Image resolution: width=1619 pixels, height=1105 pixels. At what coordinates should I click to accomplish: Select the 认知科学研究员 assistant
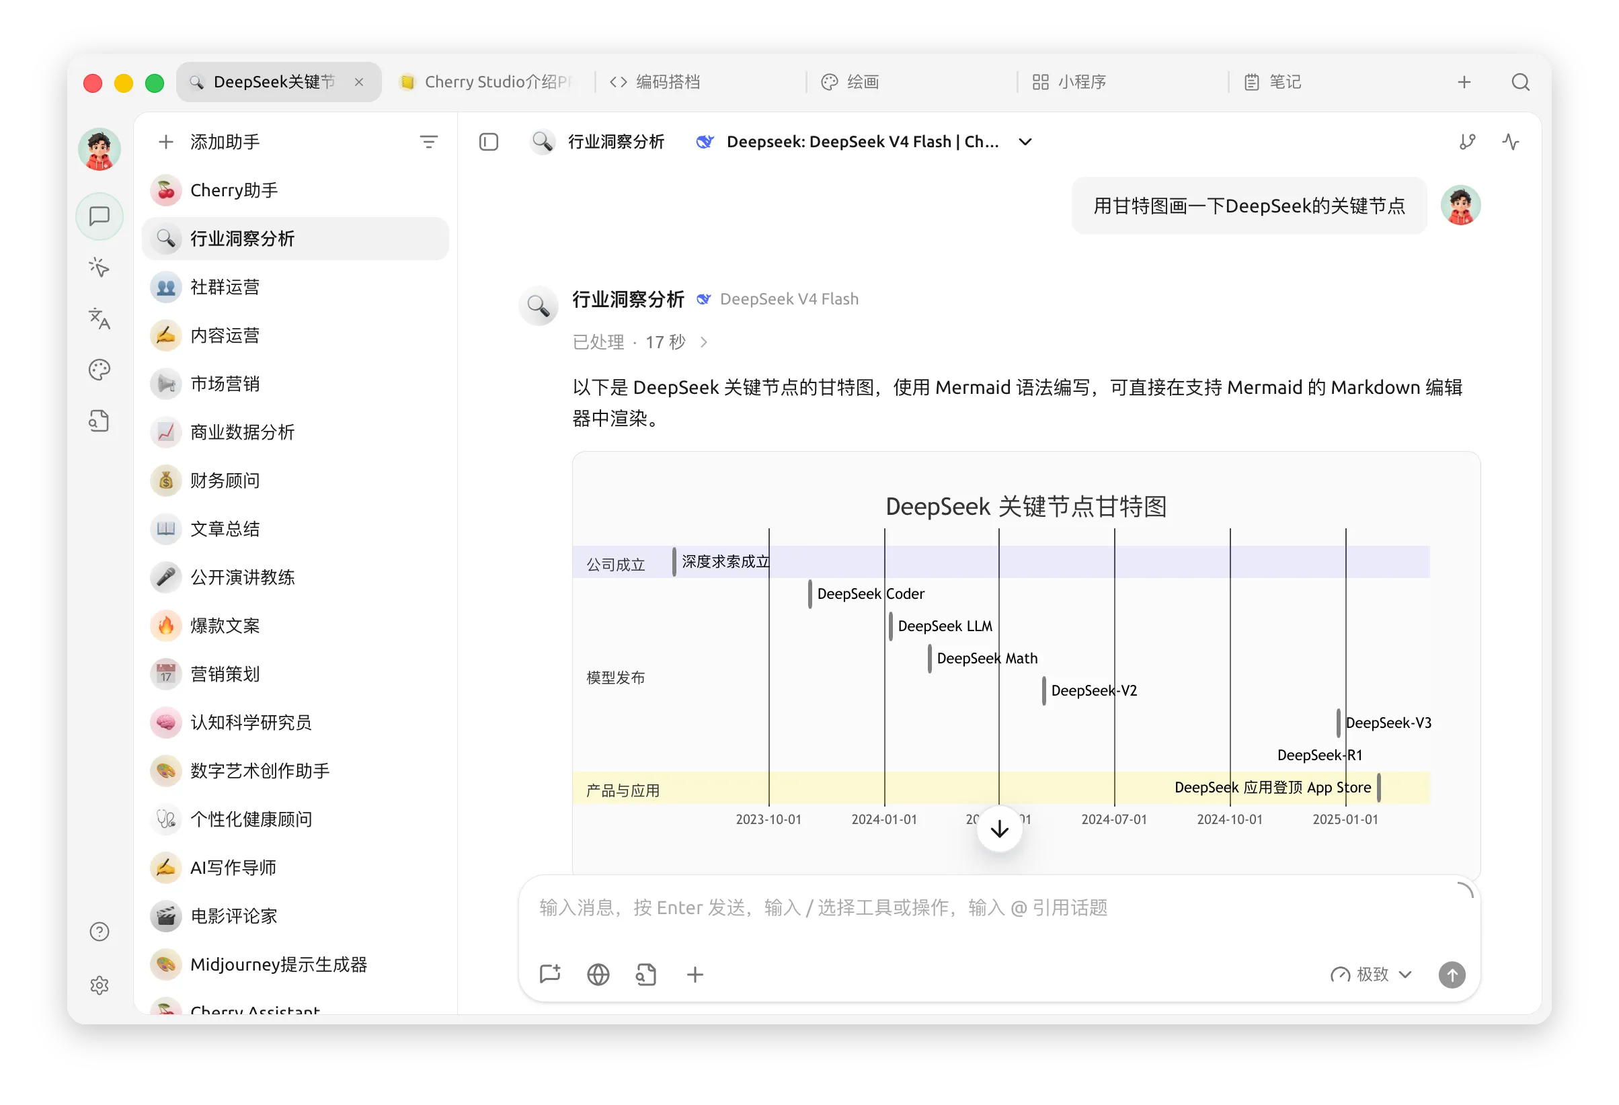point(295,723)
